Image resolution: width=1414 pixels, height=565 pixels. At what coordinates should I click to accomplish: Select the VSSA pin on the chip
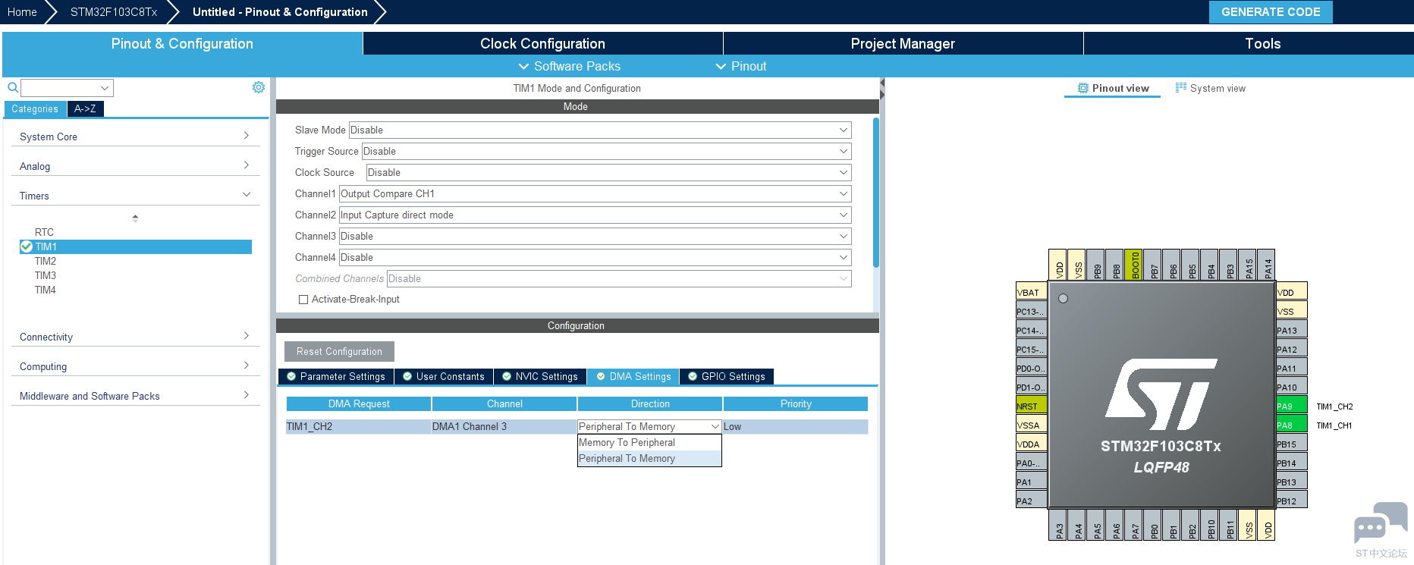coord(1032,425)
